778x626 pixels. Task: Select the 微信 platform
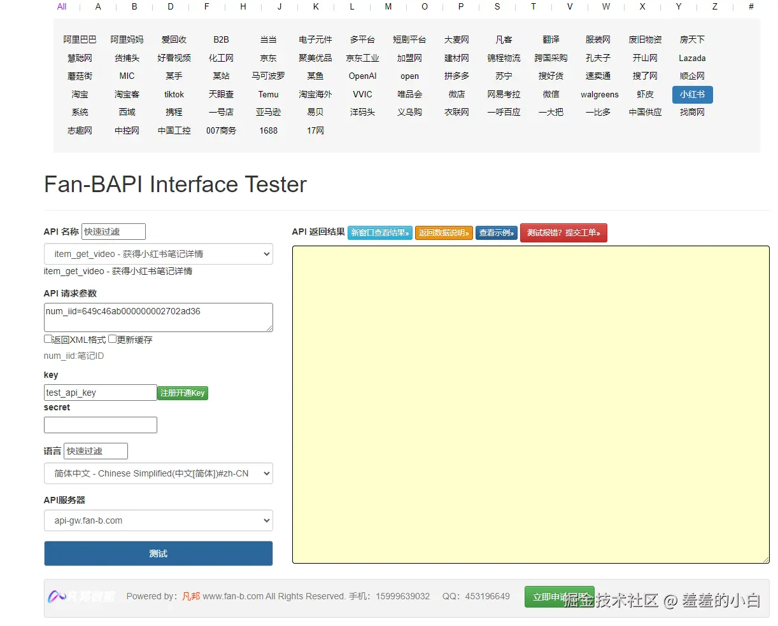pos(551,94)
